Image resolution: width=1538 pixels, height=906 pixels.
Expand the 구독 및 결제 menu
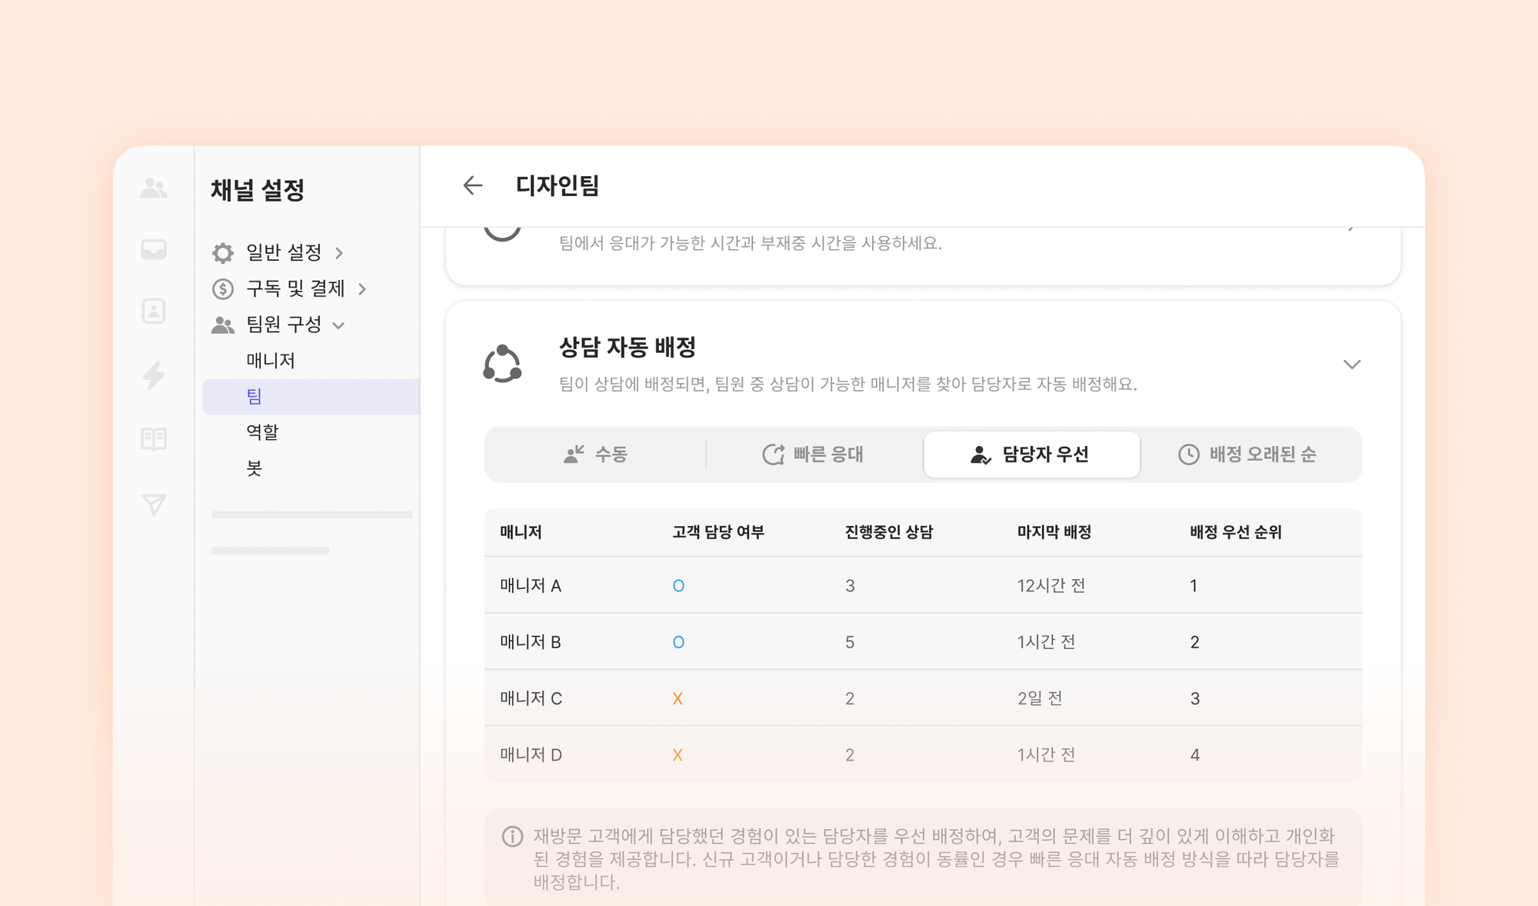click(295, 288)
